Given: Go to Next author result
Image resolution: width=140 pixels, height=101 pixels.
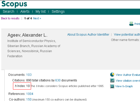Looking at the screenshot, I should coord(37,18).
